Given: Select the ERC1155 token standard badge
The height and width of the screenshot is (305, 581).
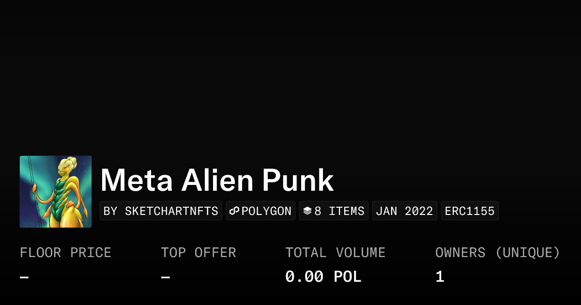Looking at the screenshot, I should click(x=470, y=211).
